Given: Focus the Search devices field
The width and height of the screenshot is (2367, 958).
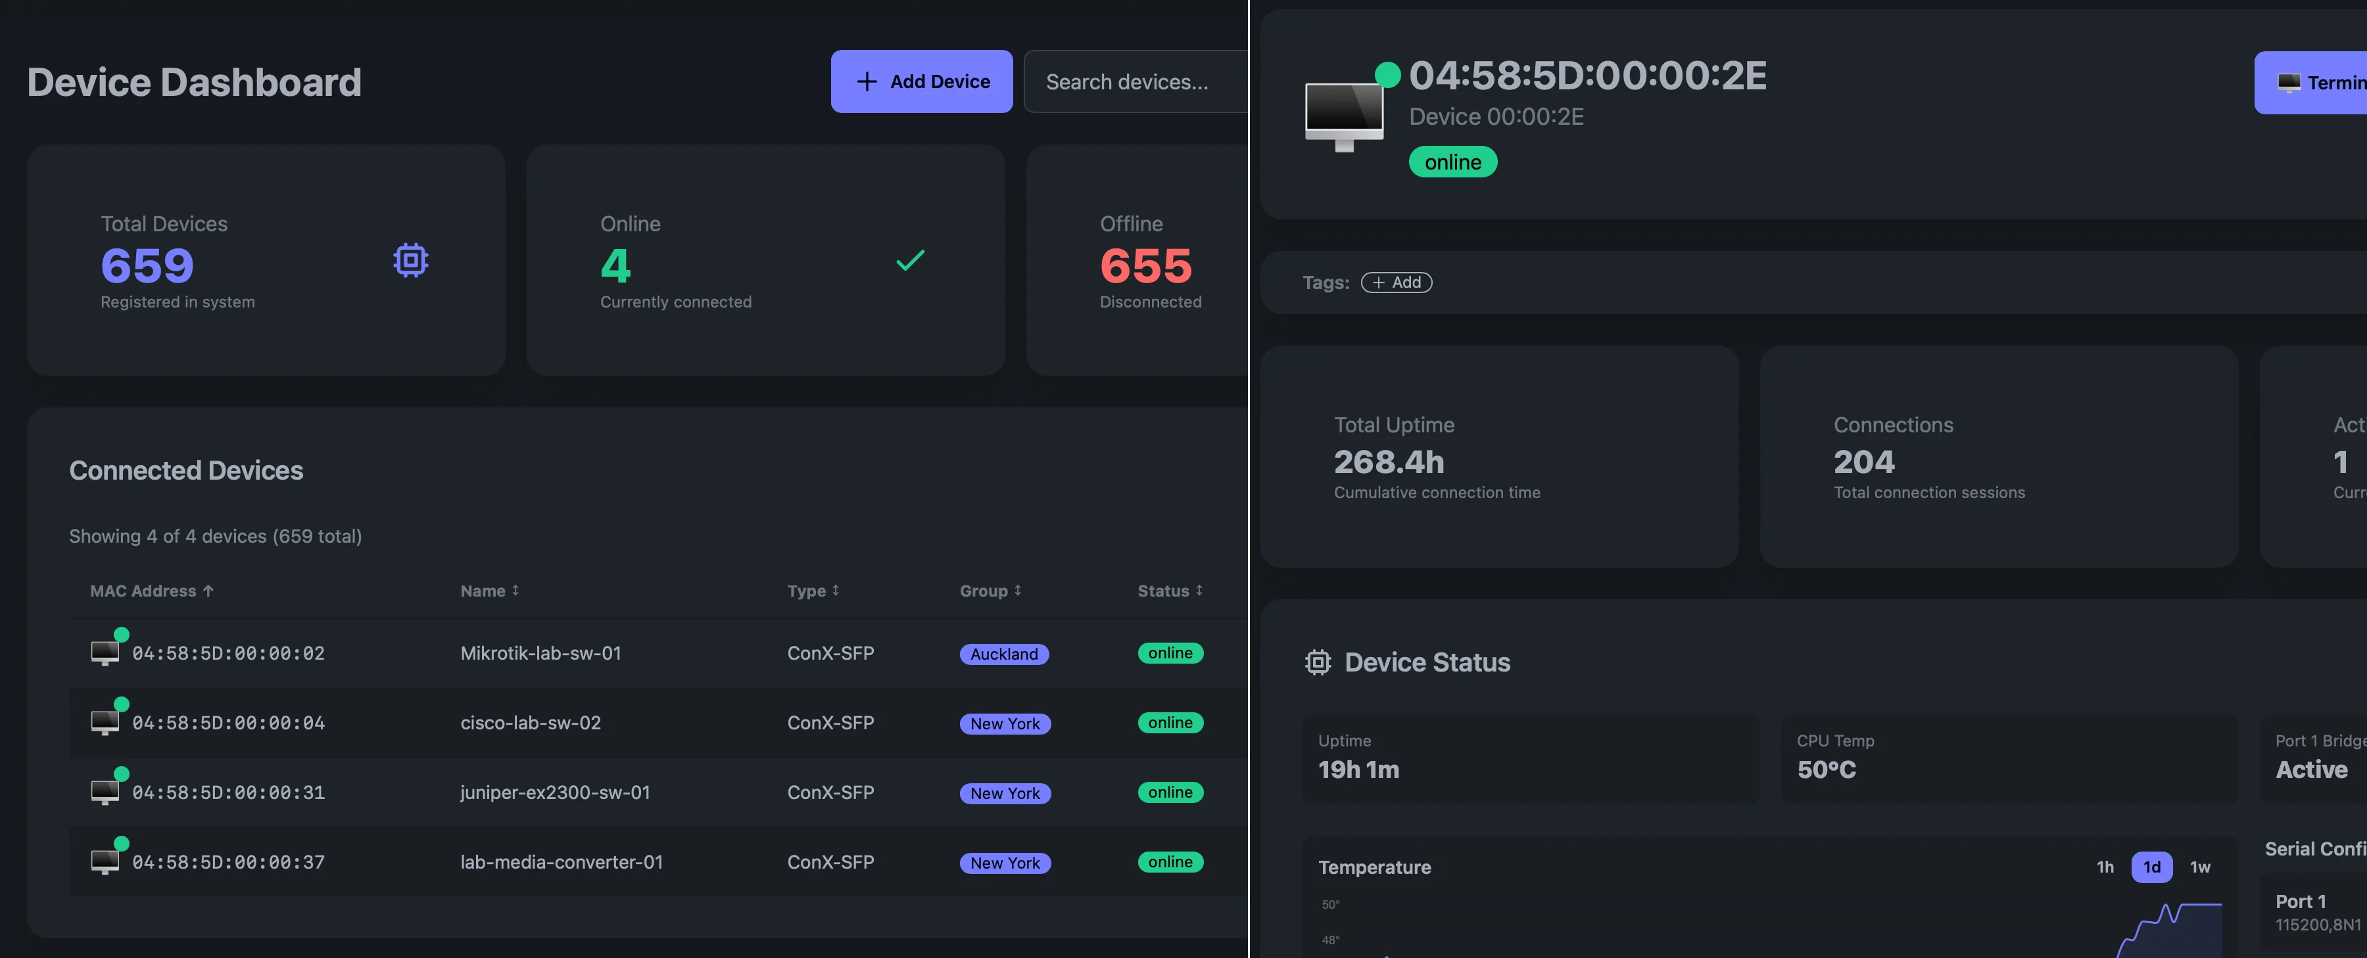Looking at the screenshot, I should click(x=1136, y=81).
